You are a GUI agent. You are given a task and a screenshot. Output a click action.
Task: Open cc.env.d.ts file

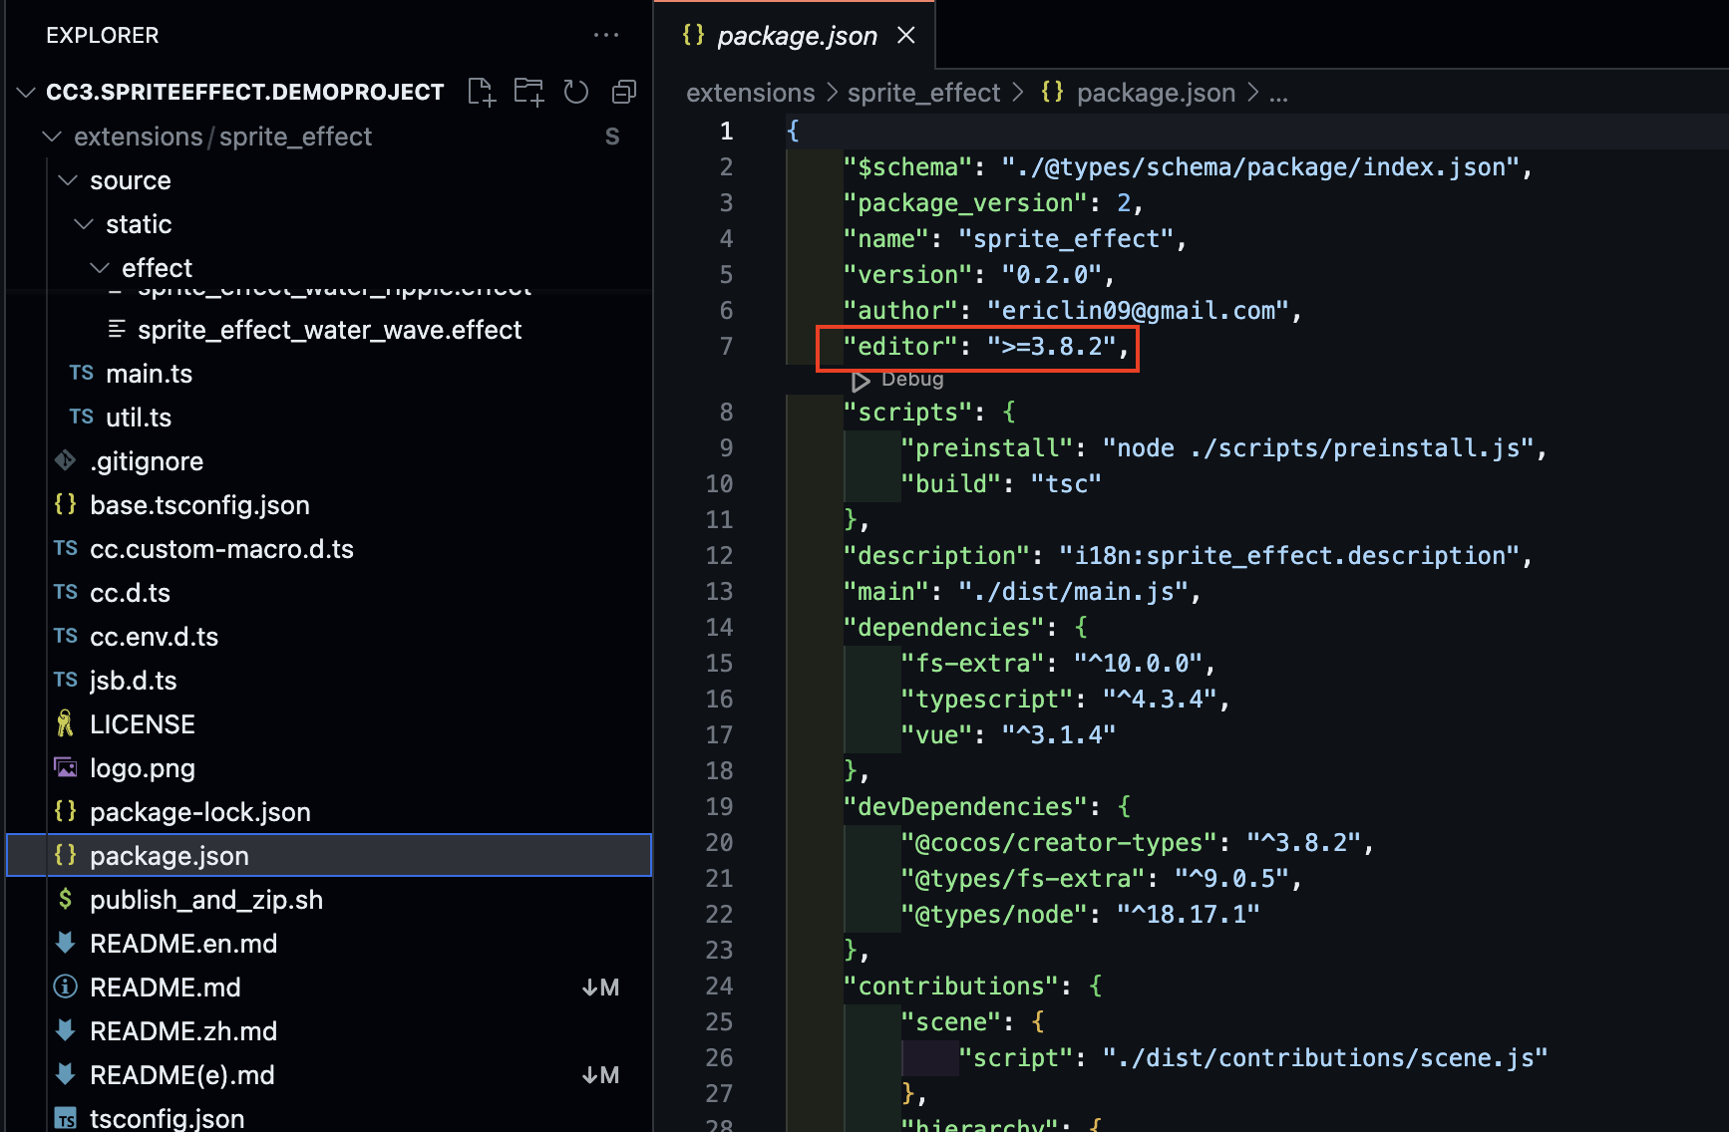[329, 637]
